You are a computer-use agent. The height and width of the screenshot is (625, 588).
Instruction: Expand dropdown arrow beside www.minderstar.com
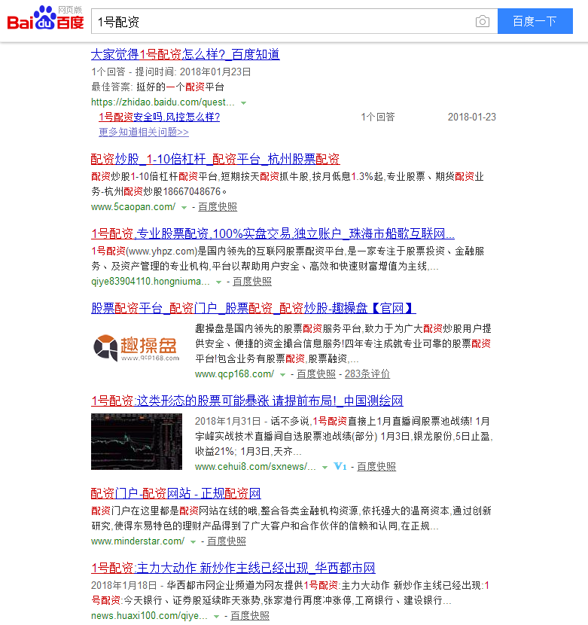[x=193, y=542]
